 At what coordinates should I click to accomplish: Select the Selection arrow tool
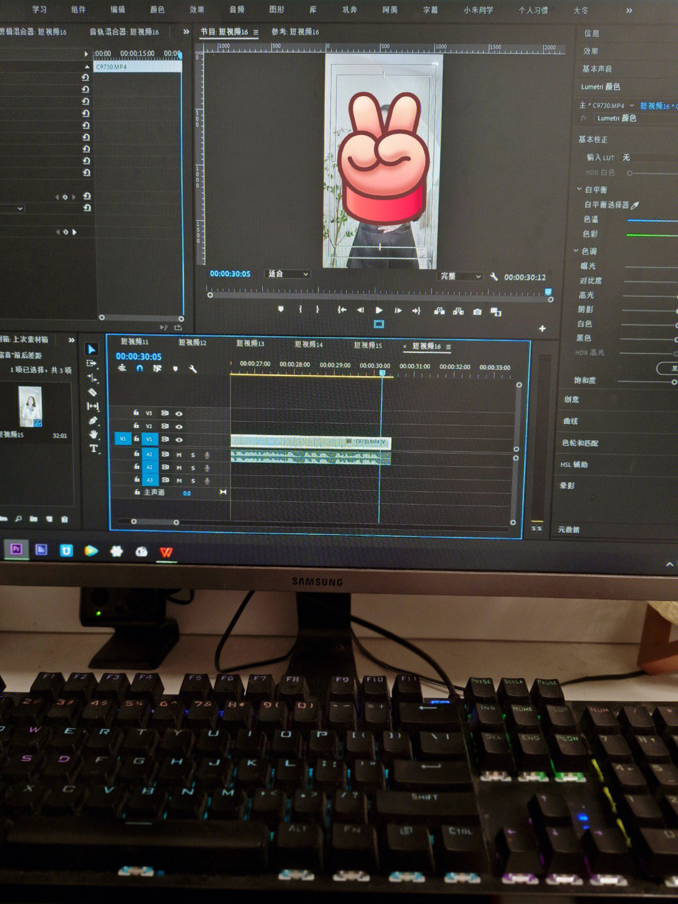[92, 350]
